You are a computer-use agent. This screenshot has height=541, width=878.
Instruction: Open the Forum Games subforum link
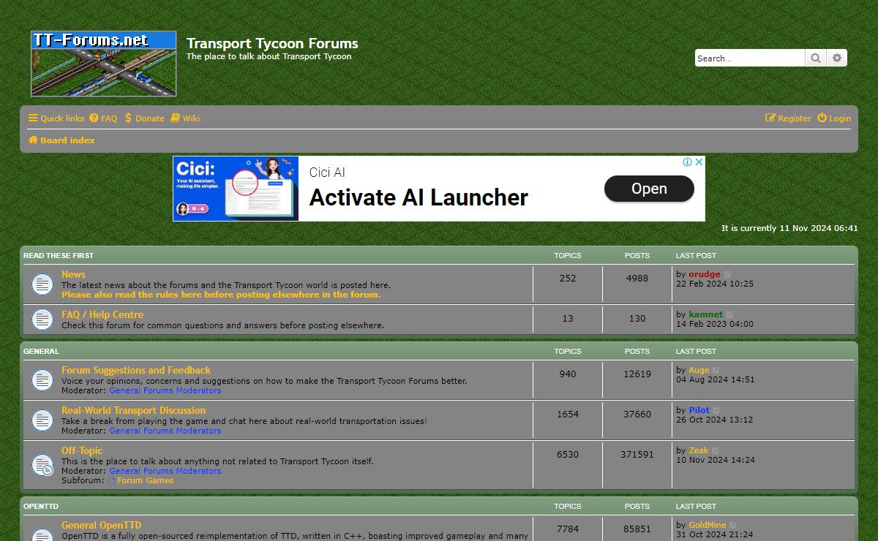(x=145, y=480)
